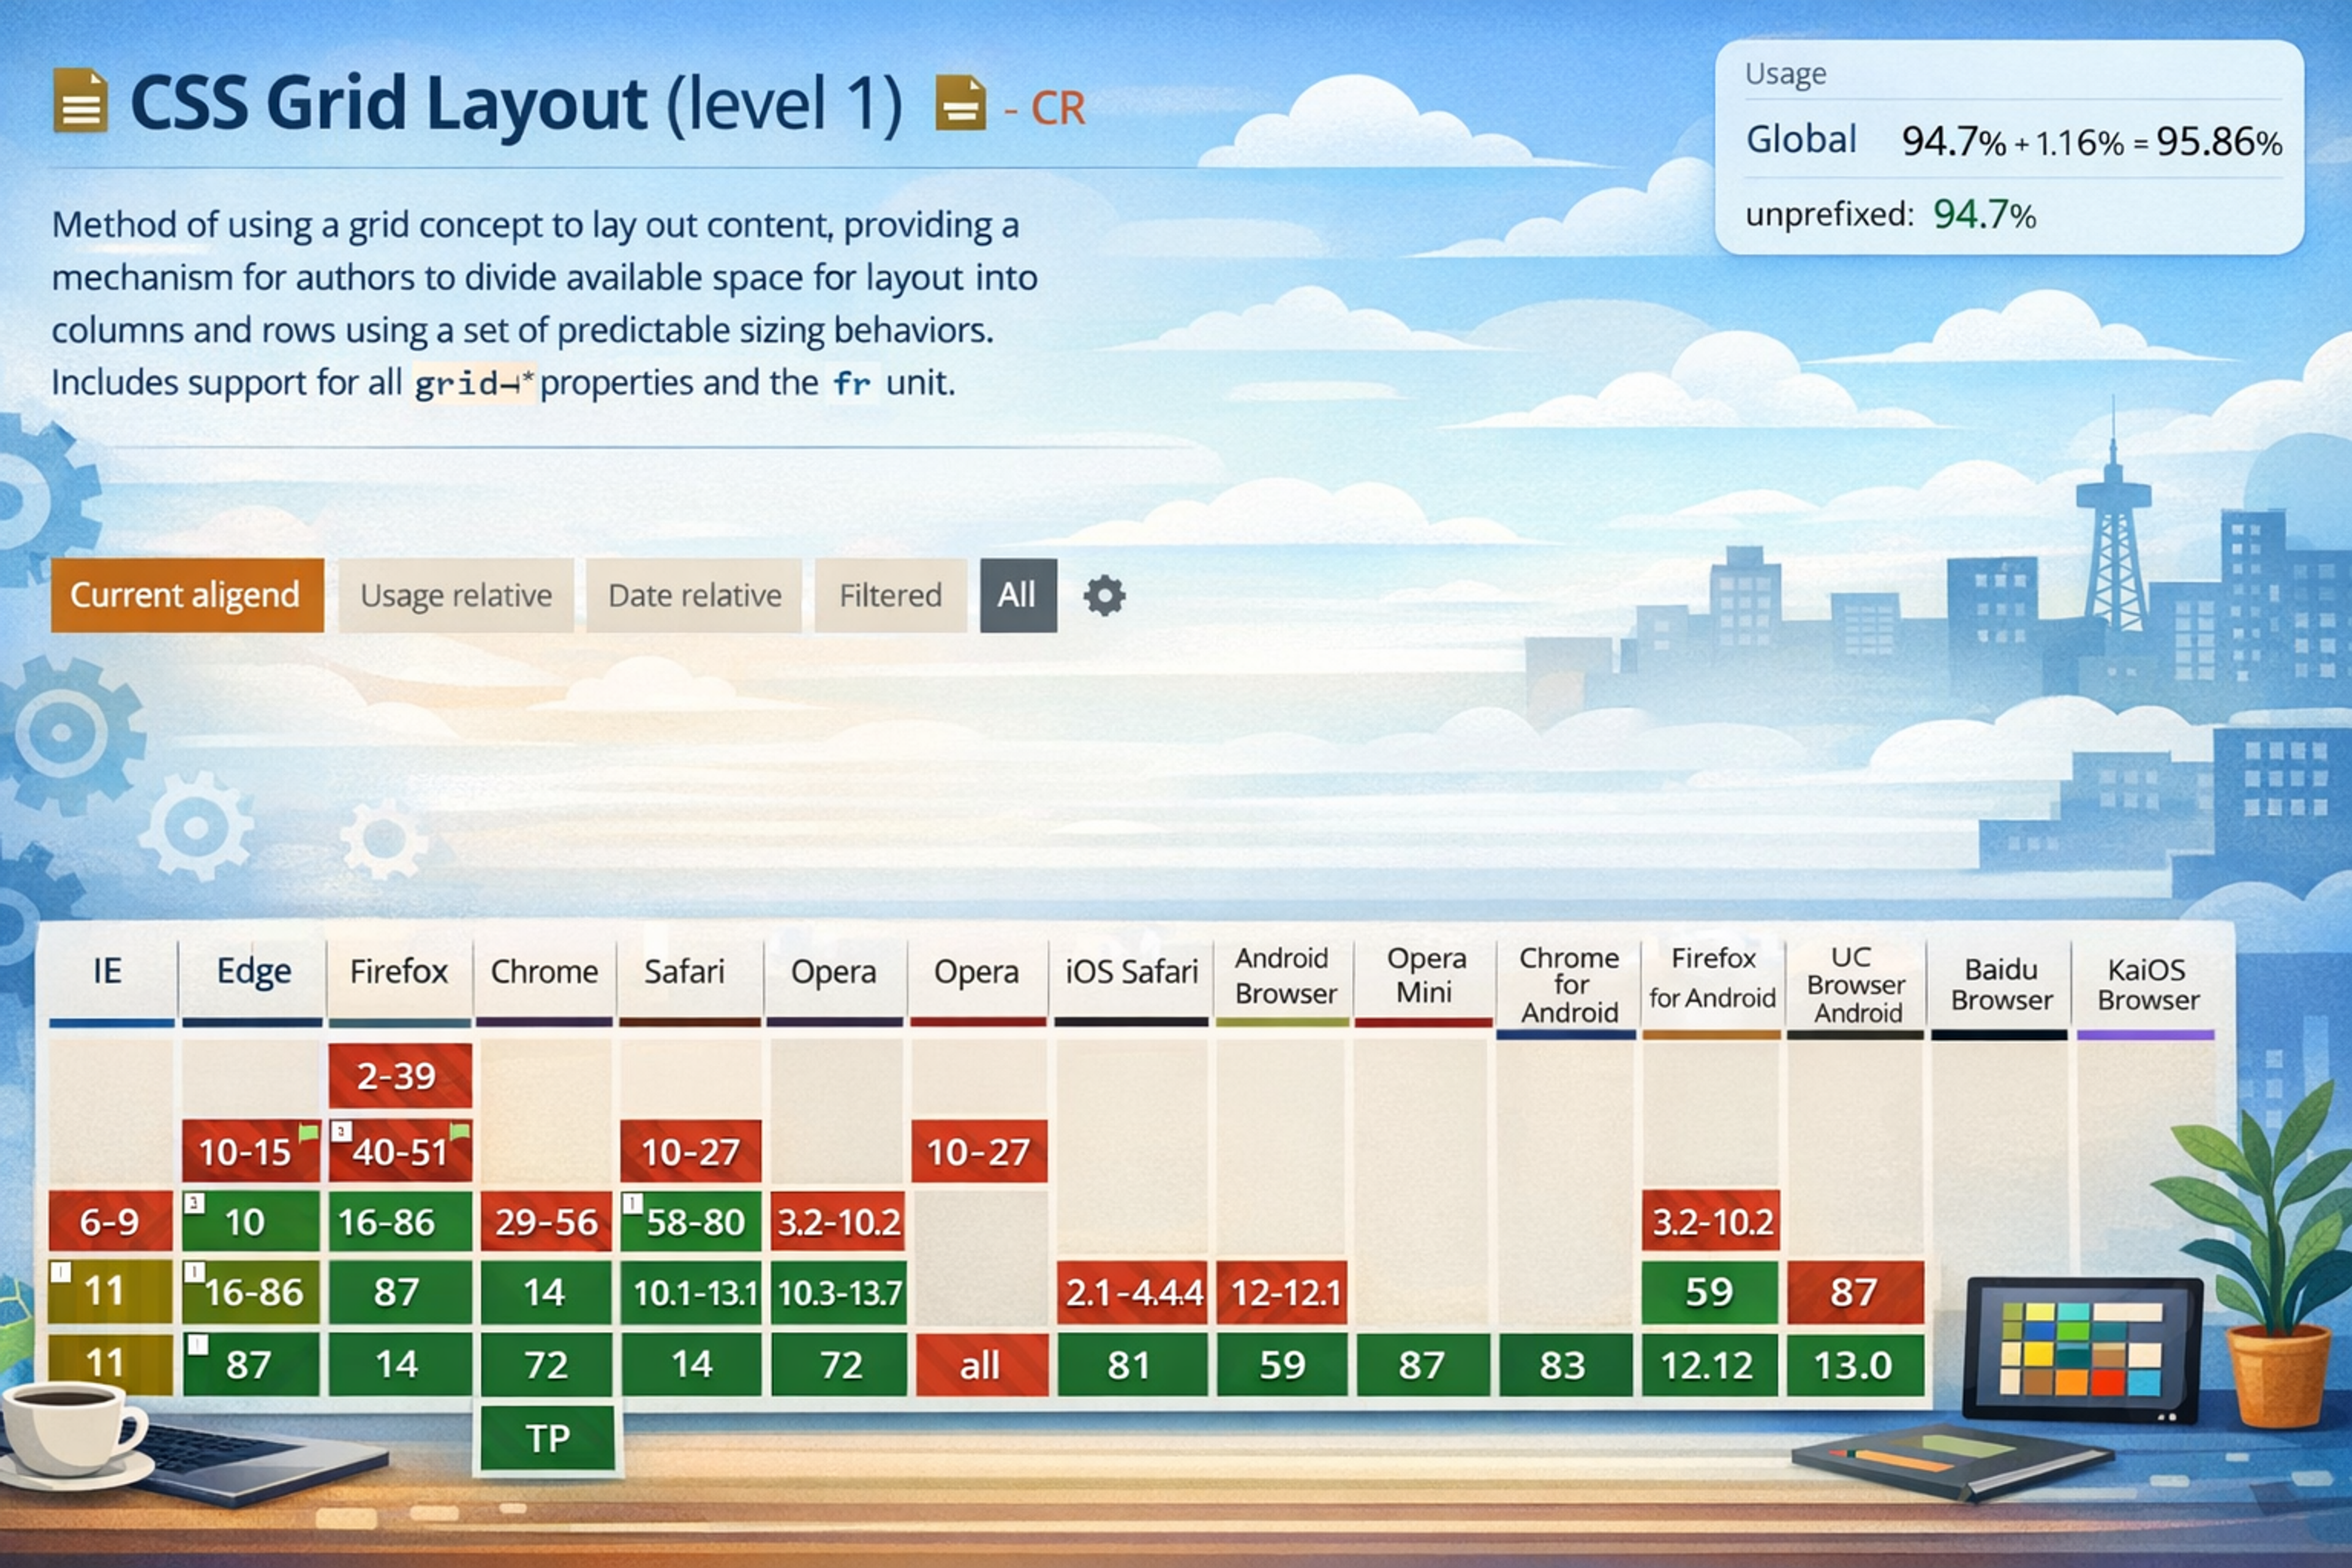Click the 95.86% total usage value
The width and height of the screenshot is (2352, 1568).
coord(2219,141)
